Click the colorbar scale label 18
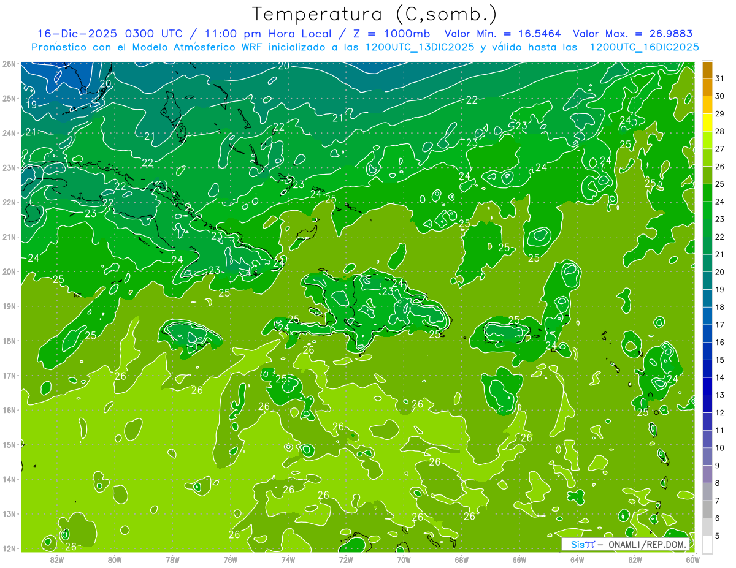The width and height of the screenshot is (736, 568). 719,308
